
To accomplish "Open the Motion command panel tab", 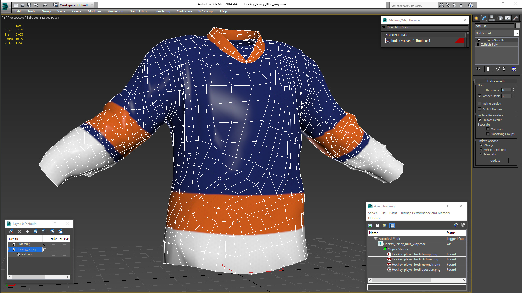I will point(500,18).
